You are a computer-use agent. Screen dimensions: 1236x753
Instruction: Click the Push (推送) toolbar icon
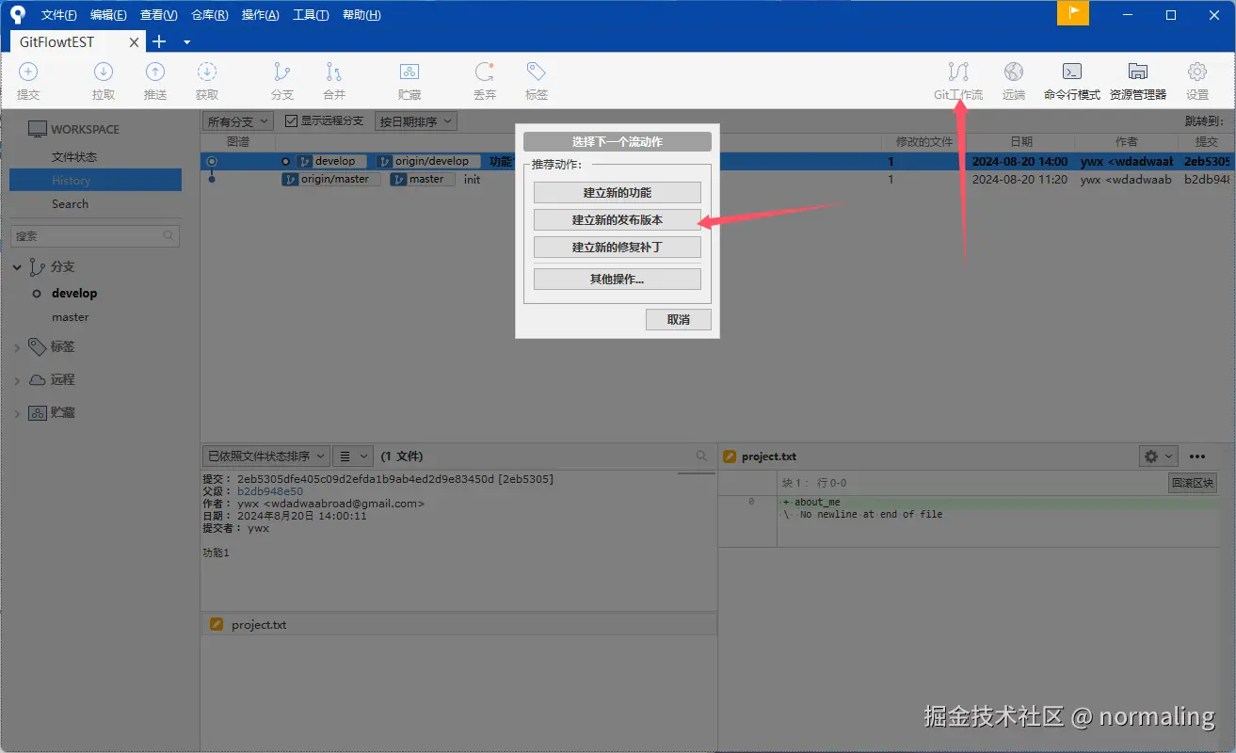tap(155, 72)
